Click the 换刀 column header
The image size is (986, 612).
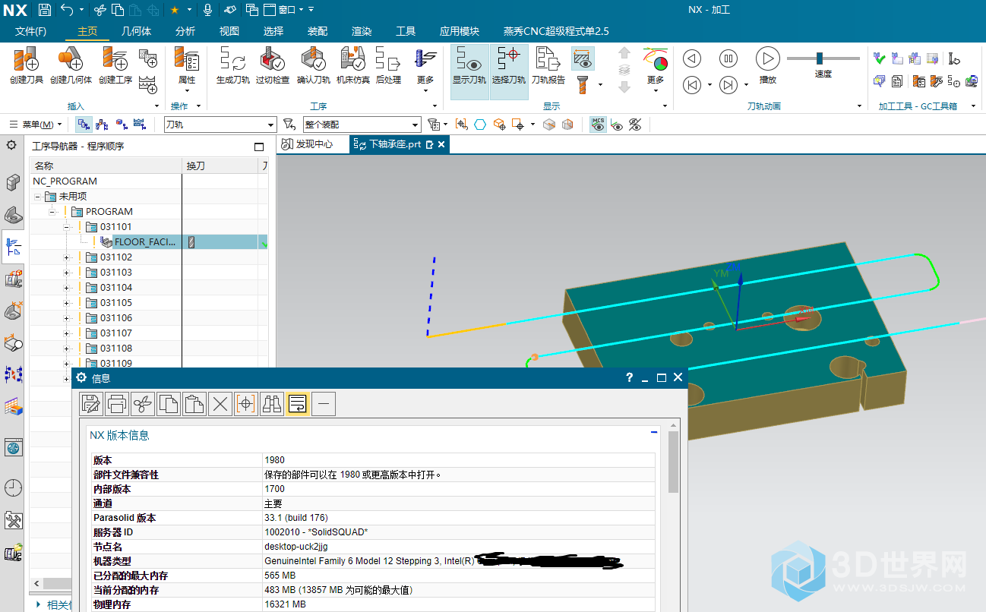tap(220, 166)
